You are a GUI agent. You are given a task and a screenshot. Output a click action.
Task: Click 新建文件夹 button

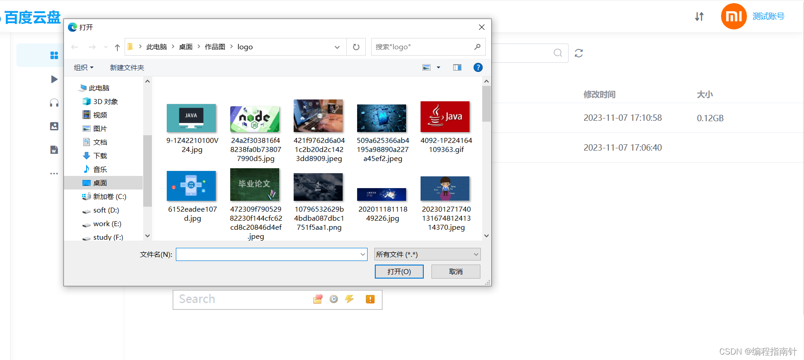[x=127, y=67]
